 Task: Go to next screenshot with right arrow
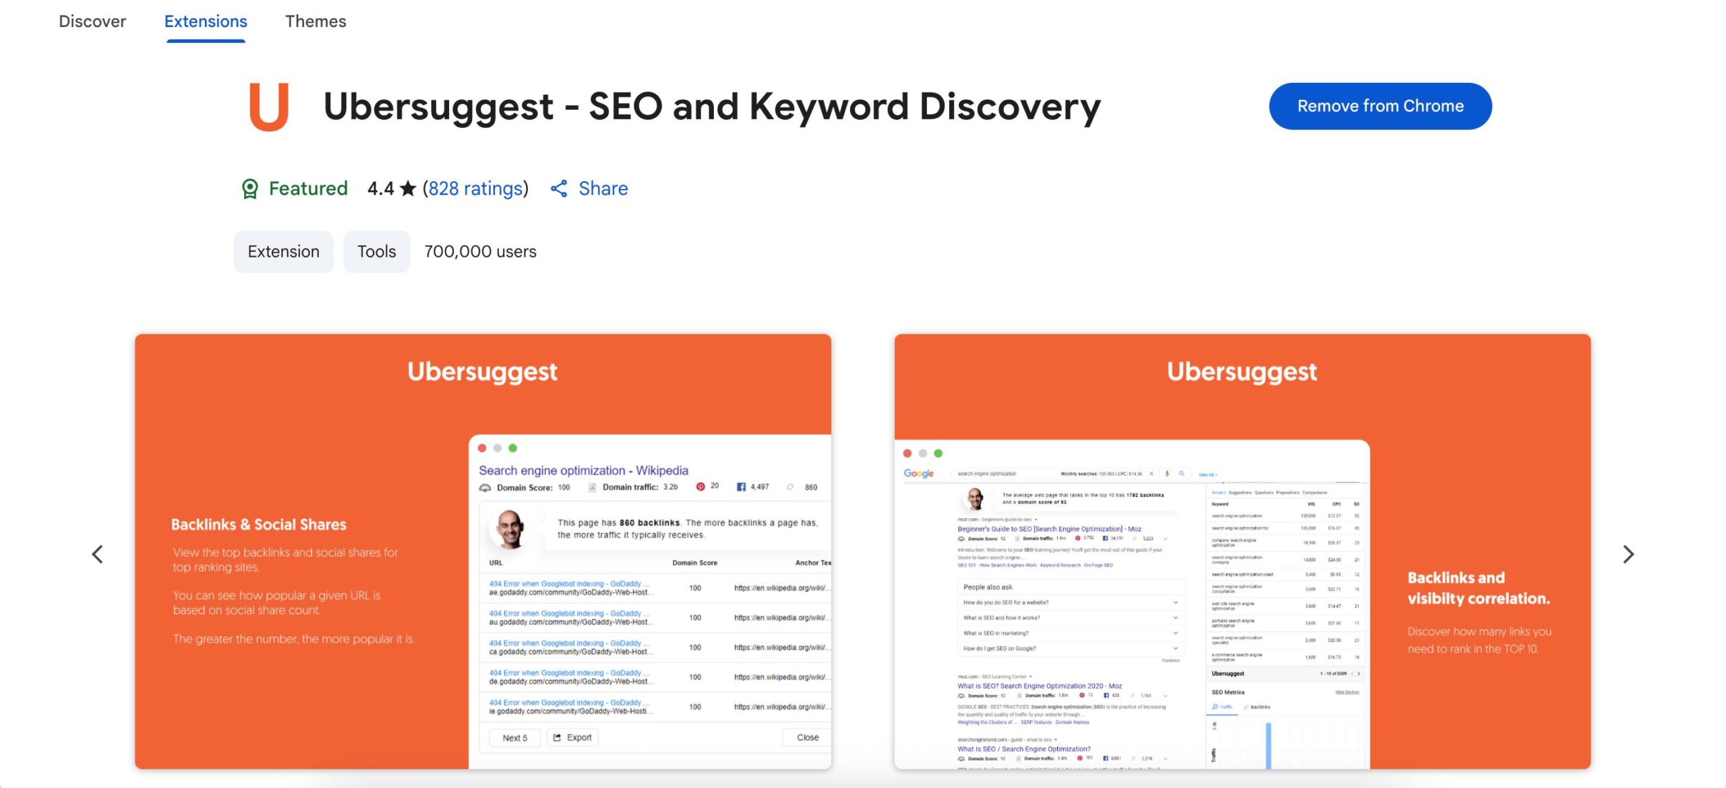tap(1628, 554)
